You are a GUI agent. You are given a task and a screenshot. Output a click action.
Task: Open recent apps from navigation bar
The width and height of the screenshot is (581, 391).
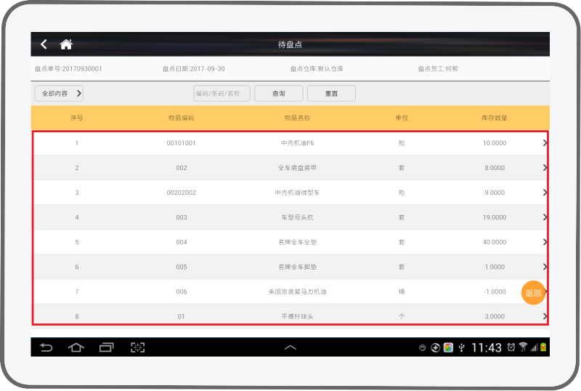(x=107, y=347)
